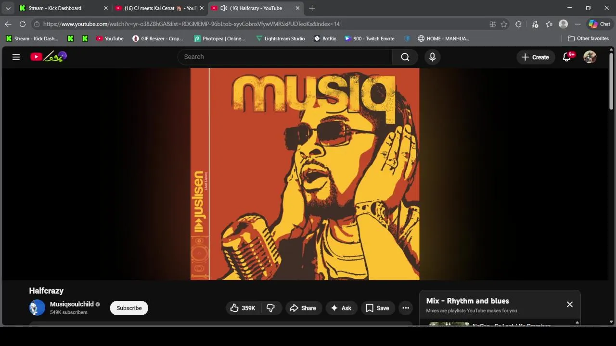
Task: Click the YouTube search input field
Action: point(285,57)
